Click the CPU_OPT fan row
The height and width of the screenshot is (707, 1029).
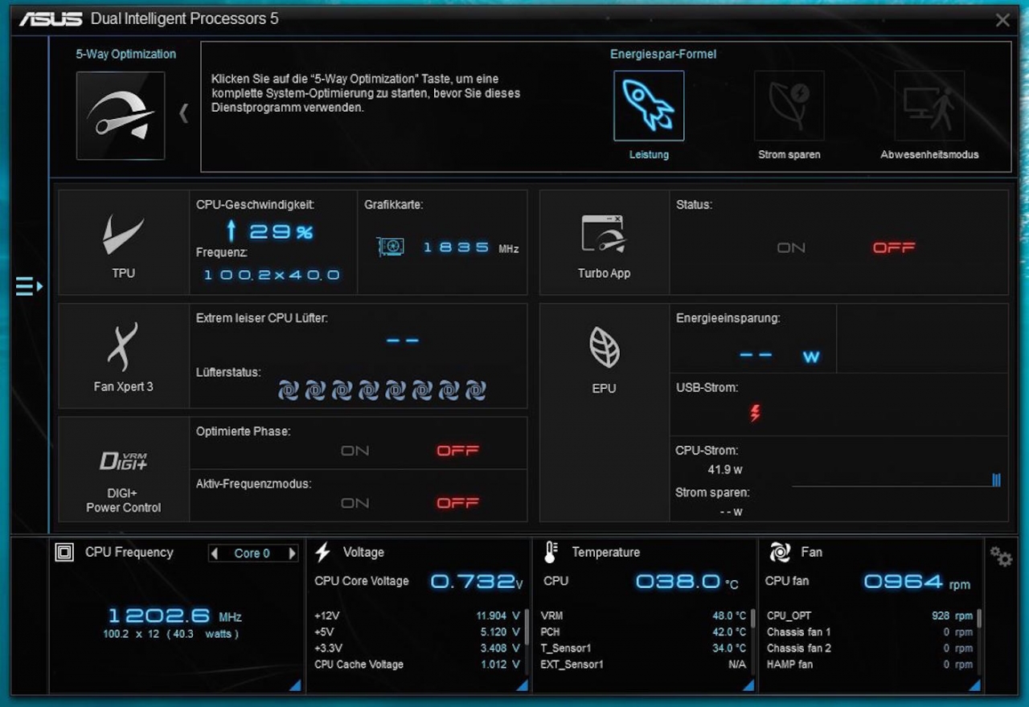[x=870, y=616]
